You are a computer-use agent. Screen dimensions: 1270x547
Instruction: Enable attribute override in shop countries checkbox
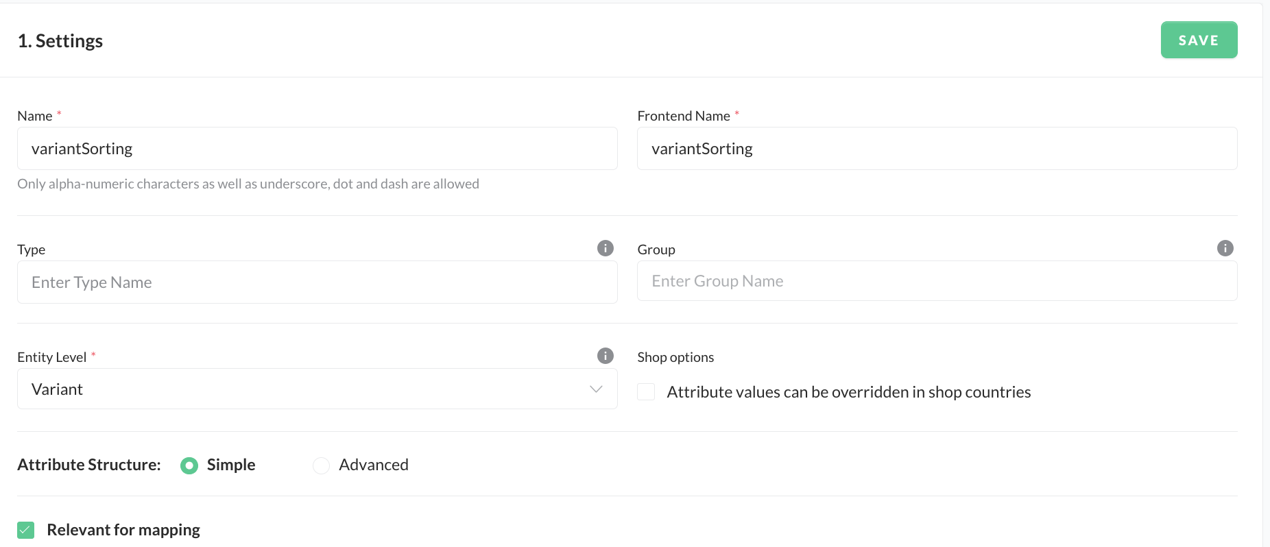[646, 392]
